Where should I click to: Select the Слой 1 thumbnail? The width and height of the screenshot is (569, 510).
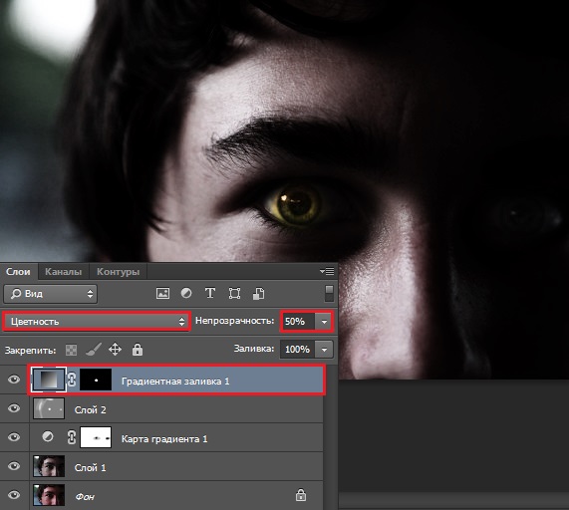tap(49, 466)
